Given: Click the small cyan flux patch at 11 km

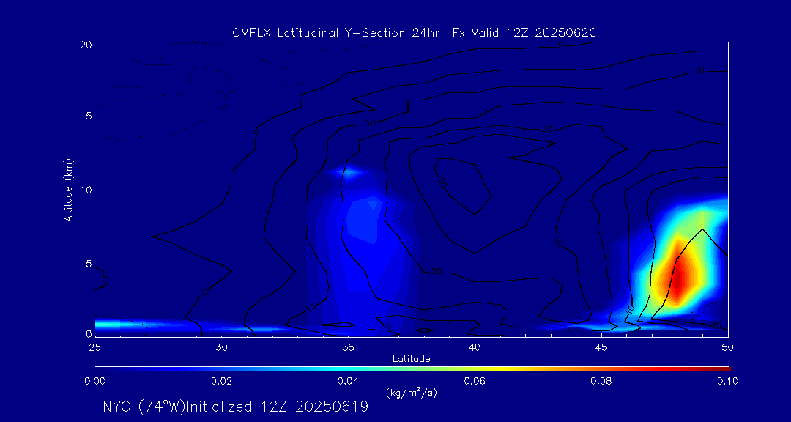Looking at the screenshot, I should (349, 173).
